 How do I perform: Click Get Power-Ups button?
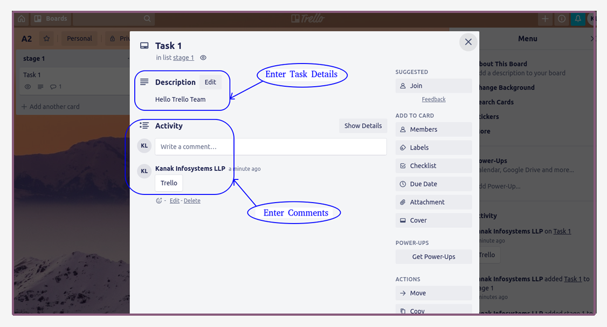pyautogui.click(x=433, y=257)
